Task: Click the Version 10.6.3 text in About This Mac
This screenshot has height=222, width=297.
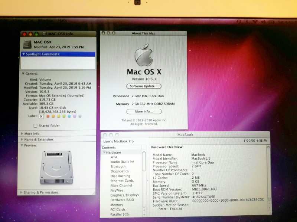Action: [144, 79]
